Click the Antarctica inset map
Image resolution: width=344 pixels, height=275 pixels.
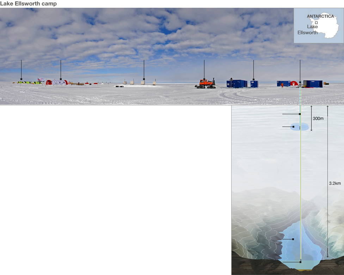pyautogui.click(x=319, y=25)
